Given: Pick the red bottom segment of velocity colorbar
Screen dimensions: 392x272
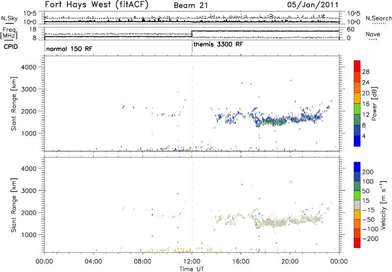Looking at the screenshot, I should [357, 243].
